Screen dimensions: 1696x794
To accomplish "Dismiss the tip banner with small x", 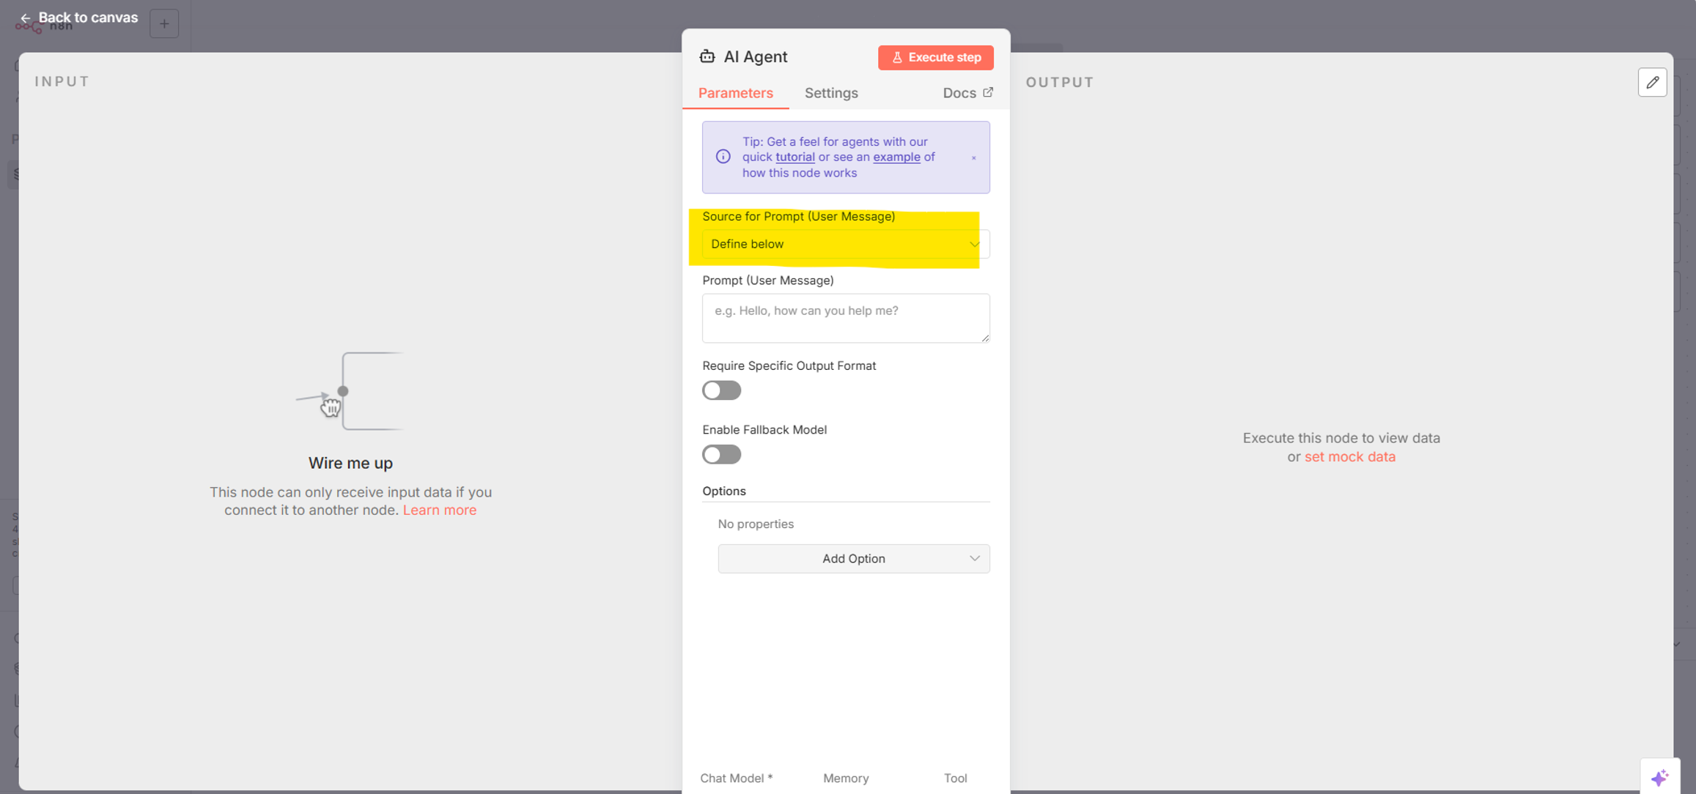I will [973, 157].
